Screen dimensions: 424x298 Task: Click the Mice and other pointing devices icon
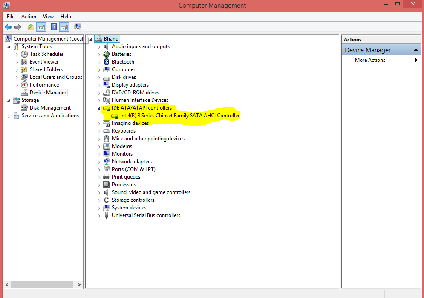(x=107, y=139)
